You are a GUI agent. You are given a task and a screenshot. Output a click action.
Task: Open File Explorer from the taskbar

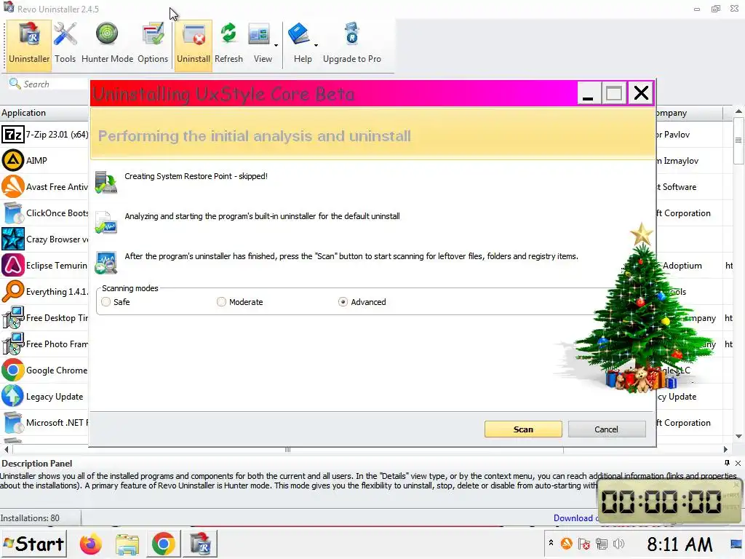[127, 544]
